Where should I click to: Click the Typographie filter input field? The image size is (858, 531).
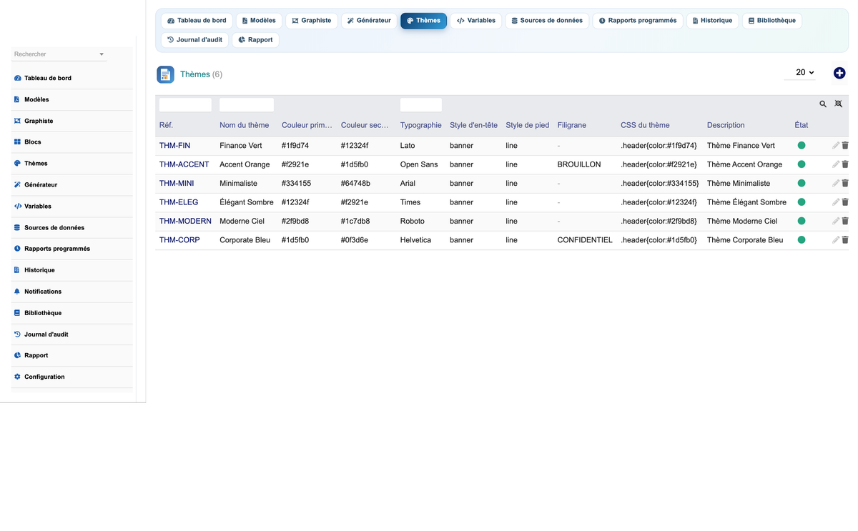point(421,105)
